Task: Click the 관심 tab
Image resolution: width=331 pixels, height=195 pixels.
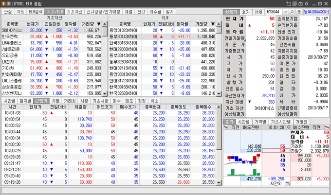Action: [8, 12]
